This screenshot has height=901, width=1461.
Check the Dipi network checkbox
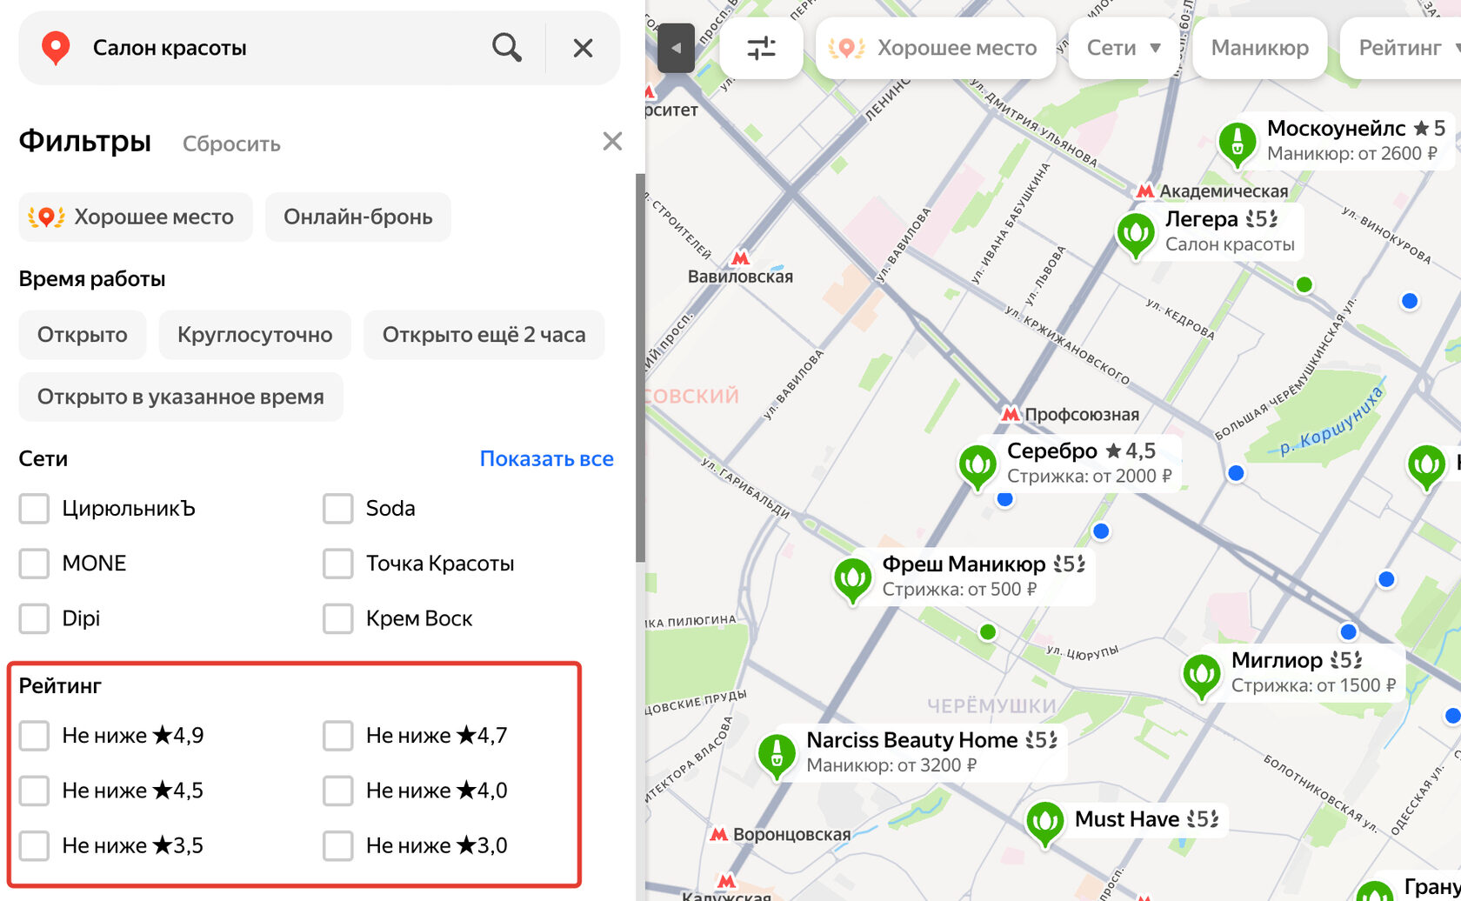click(34, 619)
